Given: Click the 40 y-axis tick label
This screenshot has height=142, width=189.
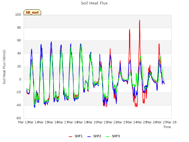Looking at the screenshot, I should coord(19,53).
